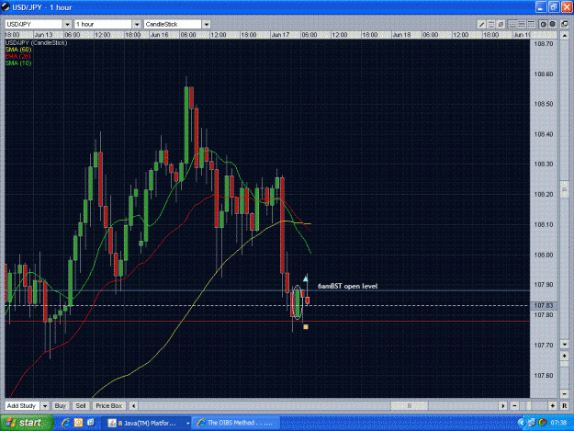Click the window icon in the title bar
Screen dimensions: 574x431
pyautogui.click(x=6, y=7)
